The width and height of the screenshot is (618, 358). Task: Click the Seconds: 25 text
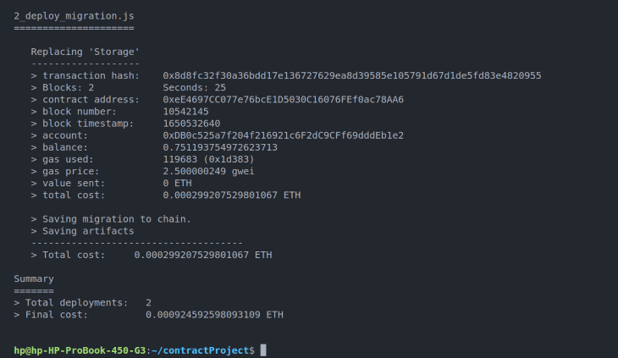(x=194, y=87)
